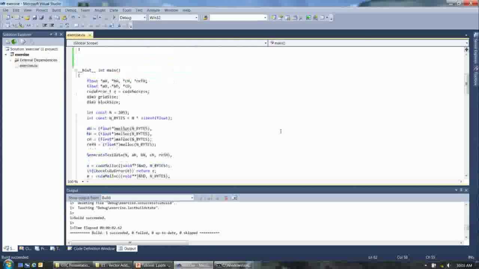The image size is (479, 269).
Task: Click the Solution Explorer toolbar icon at right
Action: pyautogui.click(x=274, y=18)
